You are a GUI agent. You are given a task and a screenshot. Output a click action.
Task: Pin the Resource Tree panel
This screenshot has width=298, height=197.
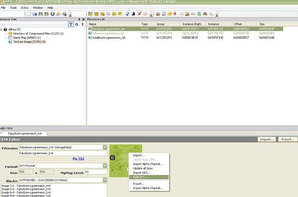(79, 19)
